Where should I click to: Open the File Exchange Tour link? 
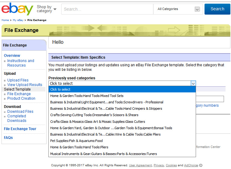20,129
